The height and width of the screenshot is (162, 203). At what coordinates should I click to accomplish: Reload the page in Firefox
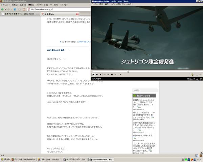pos(15,9)
